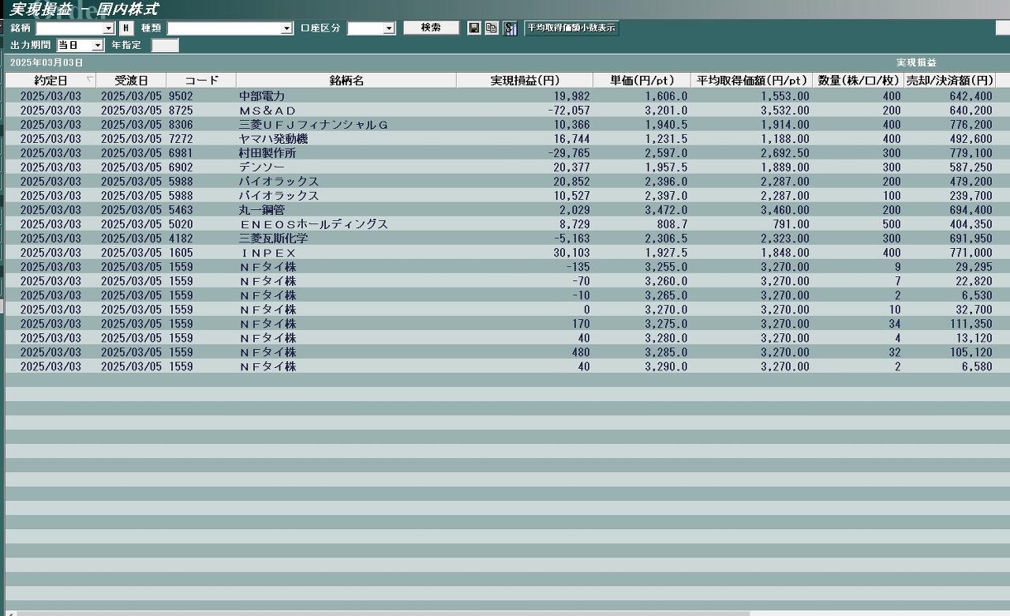Viewport: 1010px width, 616px height.
Task: Select the ENEOSホールディングス stock name
Action: point(313,224)
